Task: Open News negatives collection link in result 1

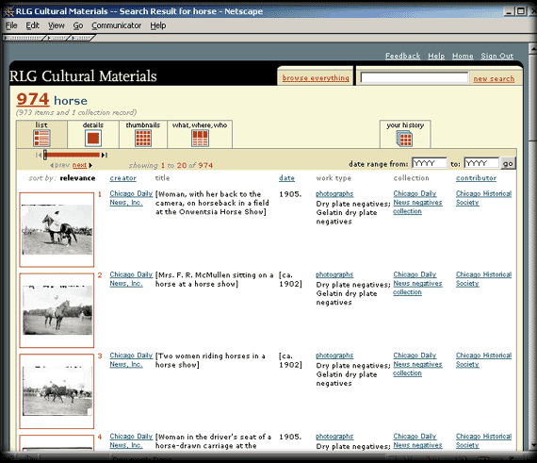Action: (x=417, y=203)
